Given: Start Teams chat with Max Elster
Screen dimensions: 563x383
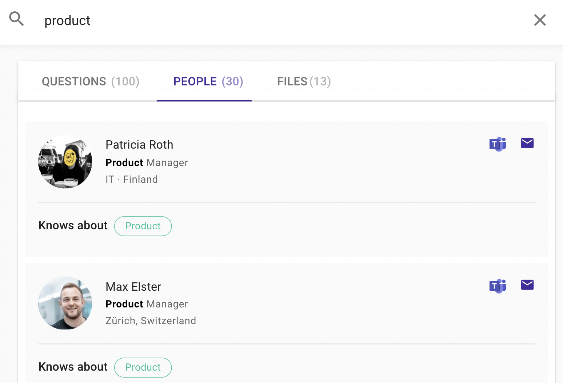Looking at the screenshot, I should (x=498, y=286).
